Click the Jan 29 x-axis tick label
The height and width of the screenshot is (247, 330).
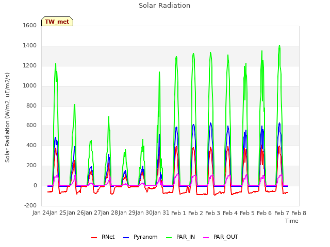(x=127, y=213)
